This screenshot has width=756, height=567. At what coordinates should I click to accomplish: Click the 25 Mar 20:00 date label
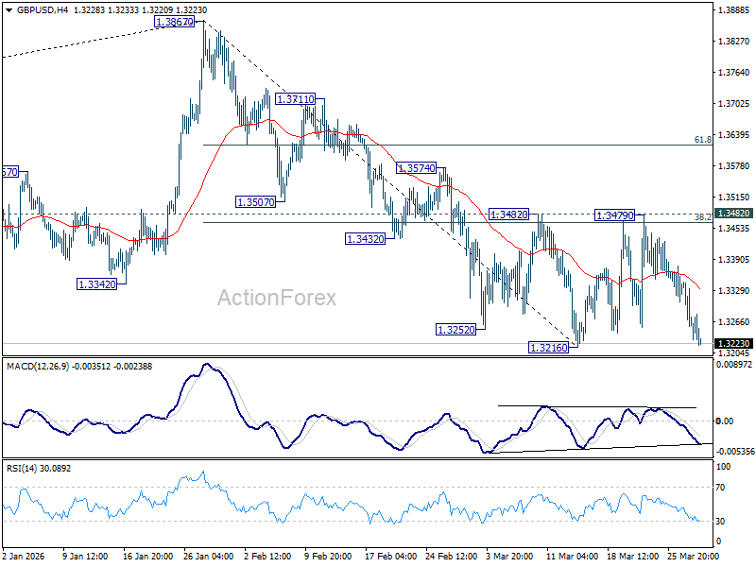pyautogui.click(x=693, y=557)
